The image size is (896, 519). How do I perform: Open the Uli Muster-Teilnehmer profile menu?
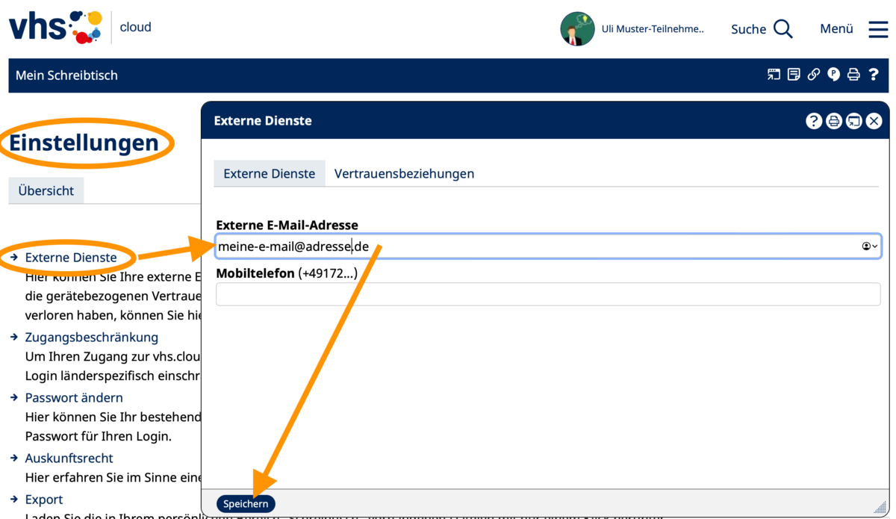point(632,29)
